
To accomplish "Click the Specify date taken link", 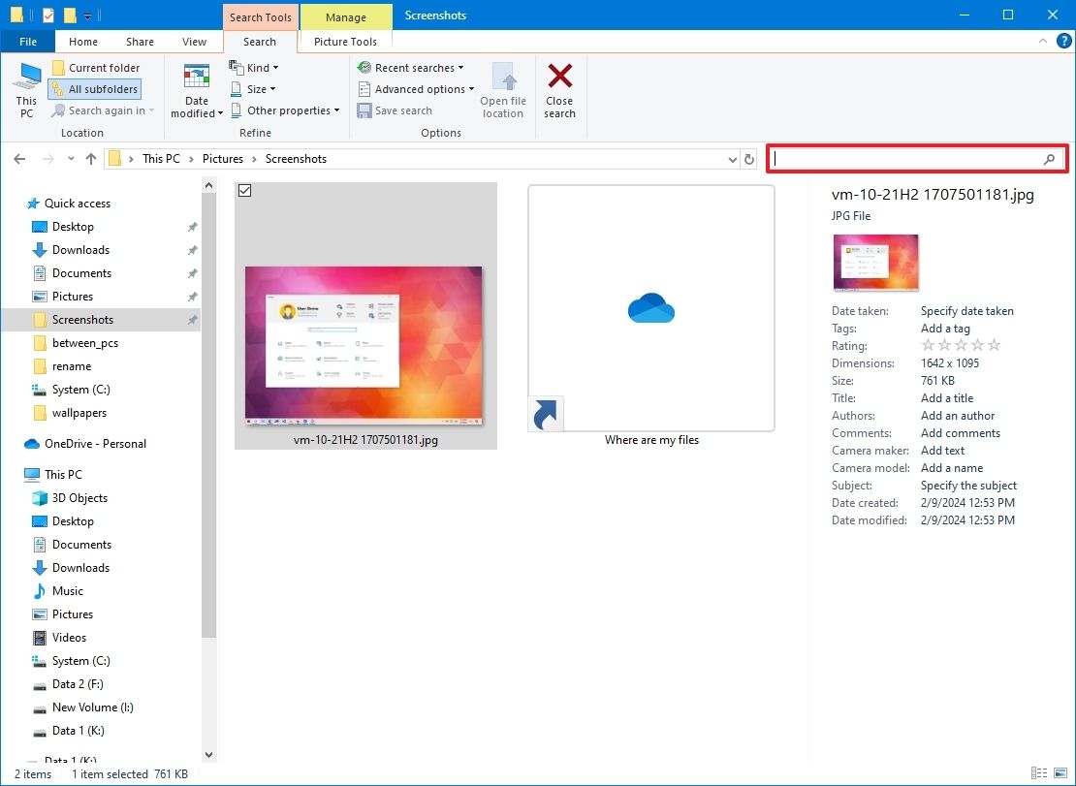I will click(x=966, y=310).
